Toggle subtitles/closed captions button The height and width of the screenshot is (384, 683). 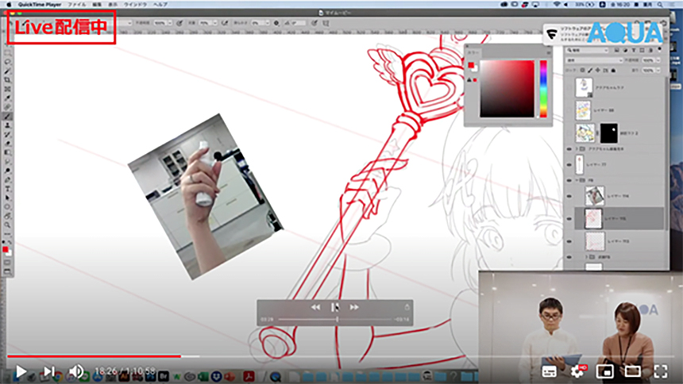tap(550, 371)
